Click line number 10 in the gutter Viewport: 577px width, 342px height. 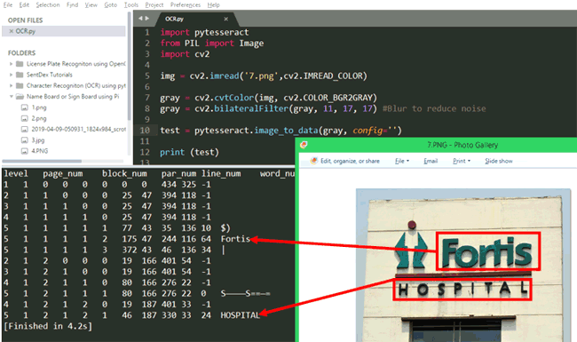(145, 131)
